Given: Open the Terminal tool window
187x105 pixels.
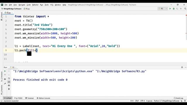Looking at the screenshot, I should [30, 98].
